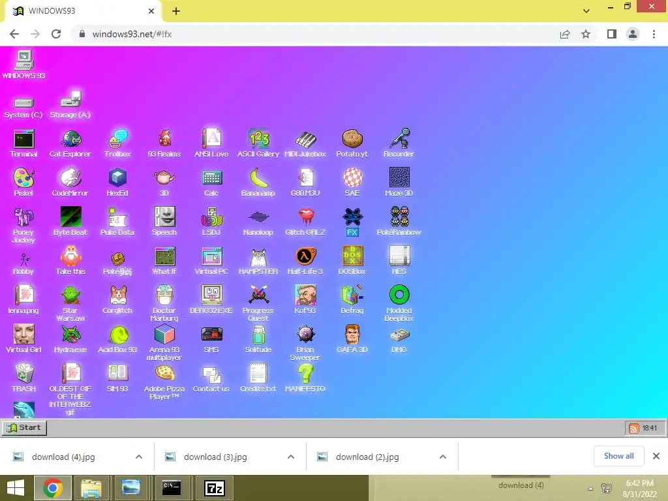
Task: Launch Doctor Marburg icon
Action: 164,303
